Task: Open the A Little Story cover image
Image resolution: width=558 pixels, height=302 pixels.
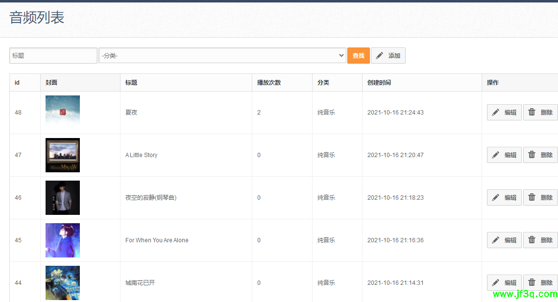Action: coord(63,155)
